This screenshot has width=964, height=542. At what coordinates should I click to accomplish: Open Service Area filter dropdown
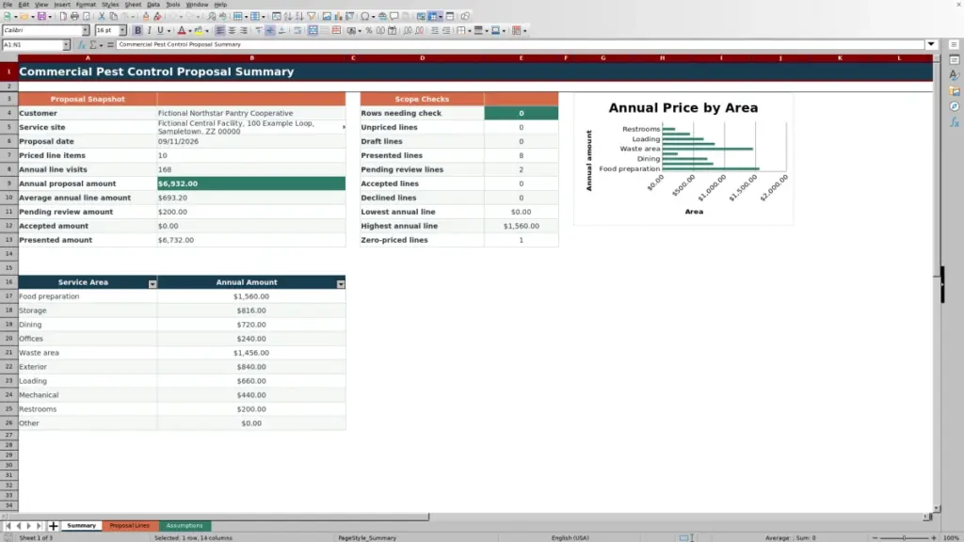153,283
